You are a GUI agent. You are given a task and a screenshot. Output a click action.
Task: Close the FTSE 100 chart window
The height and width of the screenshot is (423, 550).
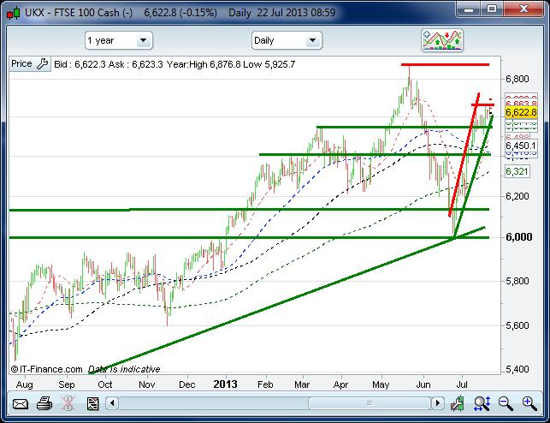[x=524, y=9]
